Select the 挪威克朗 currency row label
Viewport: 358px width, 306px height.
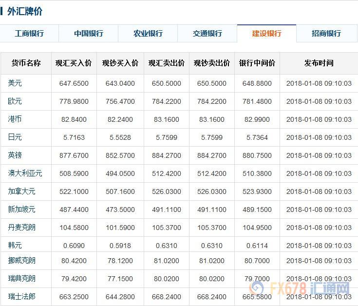click(22, 261)
